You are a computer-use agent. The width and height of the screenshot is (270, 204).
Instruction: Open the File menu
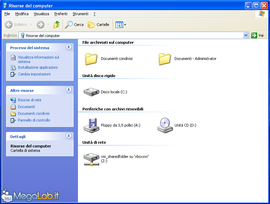point(7,14)
